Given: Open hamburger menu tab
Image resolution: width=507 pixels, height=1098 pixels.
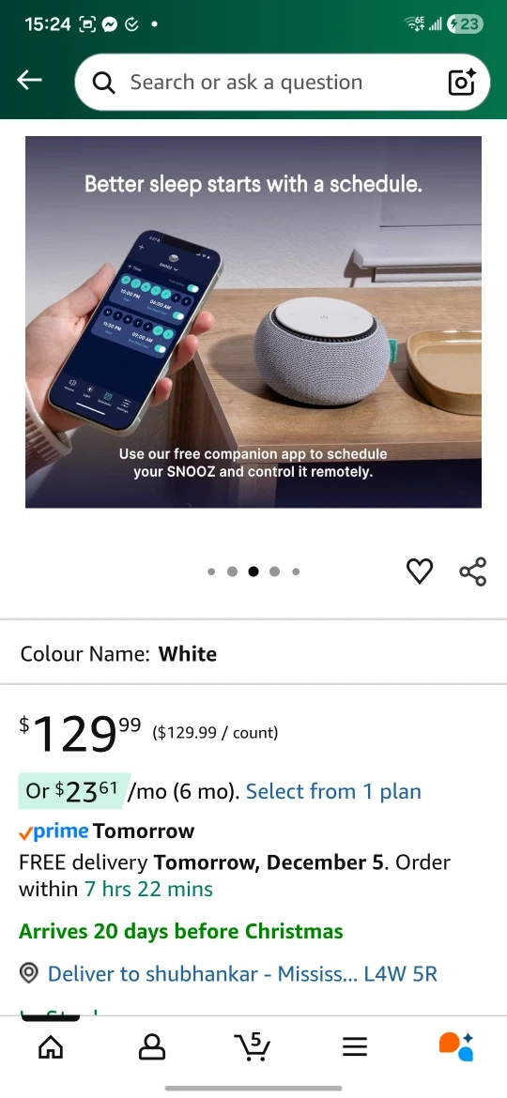Looking at the screenshot, I should click(x=355, y=1047).
